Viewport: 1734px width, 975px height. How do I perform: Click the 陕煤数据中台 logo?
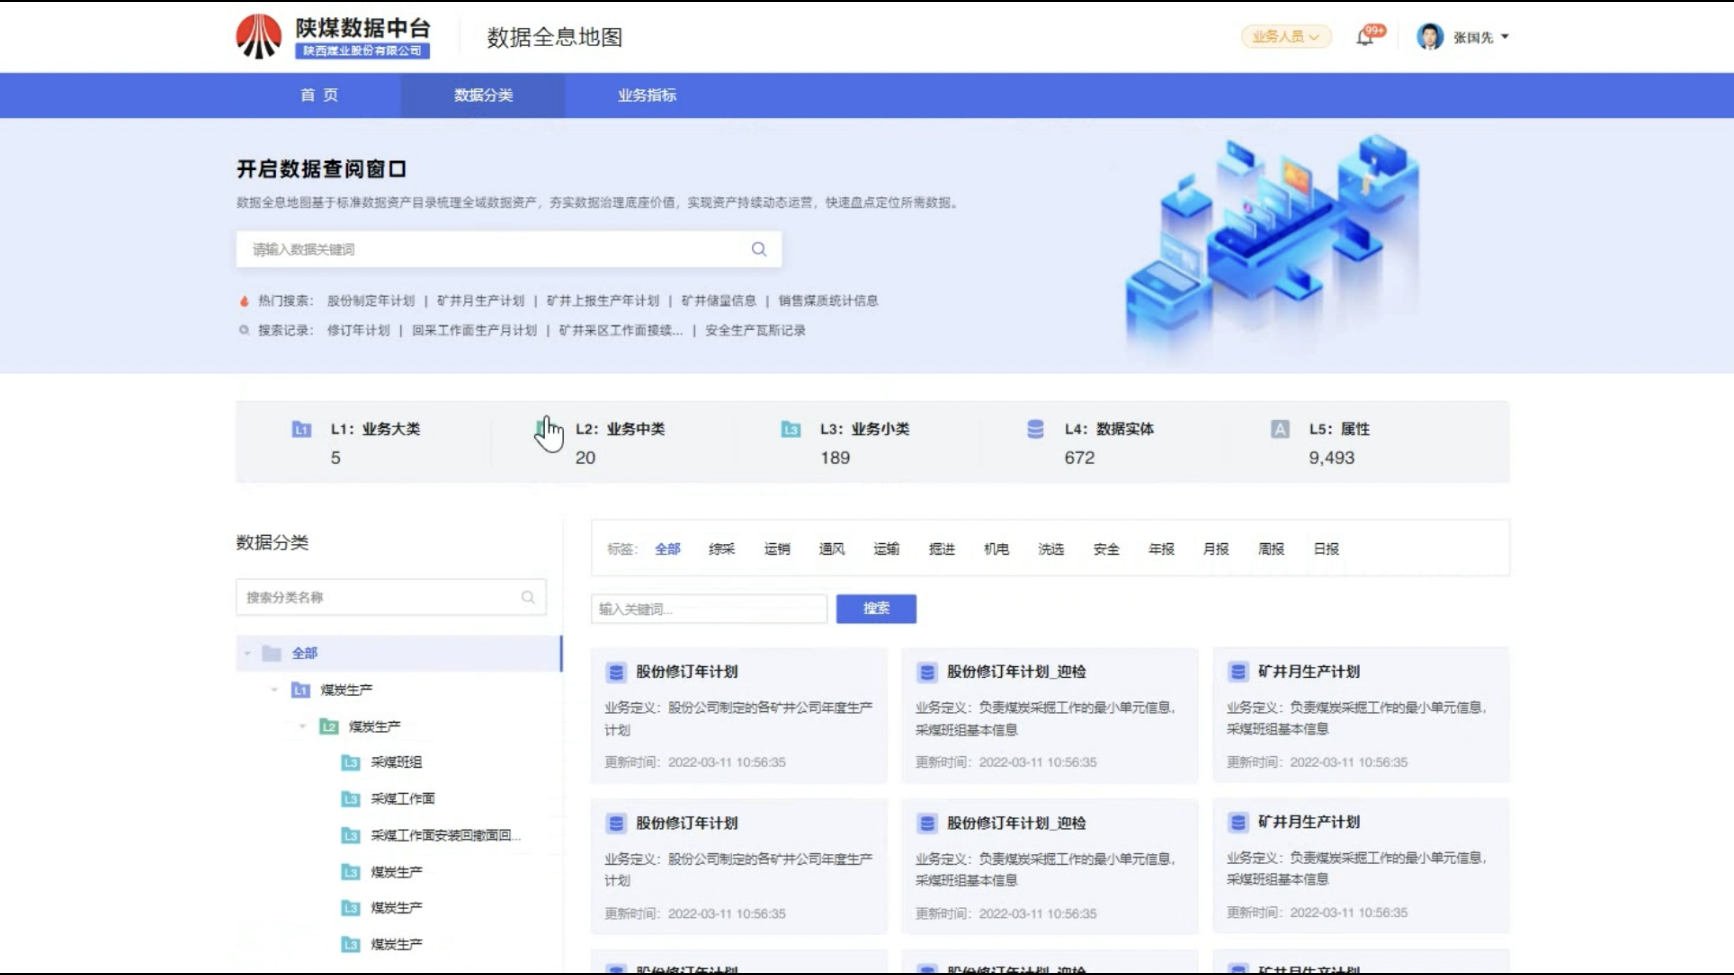(x=333, y=37)
